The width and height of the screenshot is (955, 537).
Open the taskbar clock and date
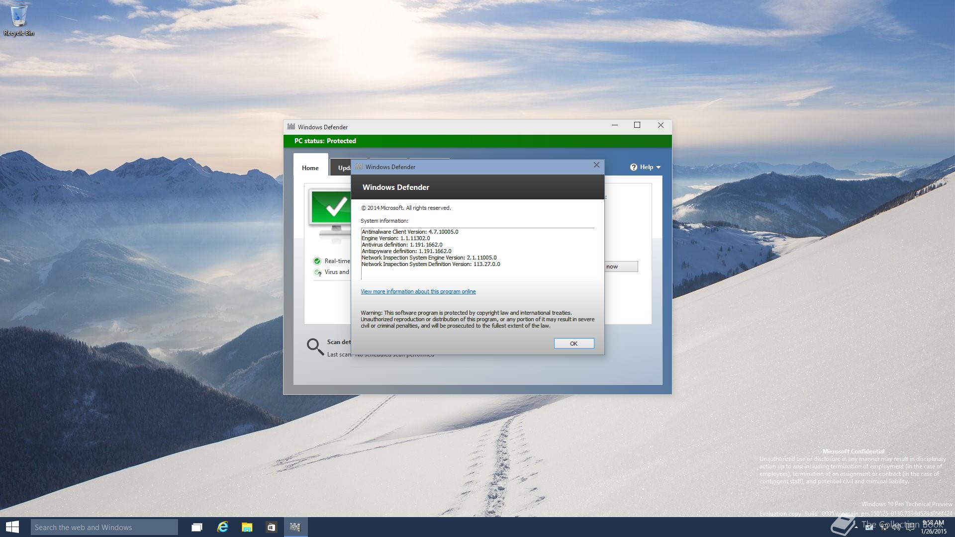click(x=933, y=527)
